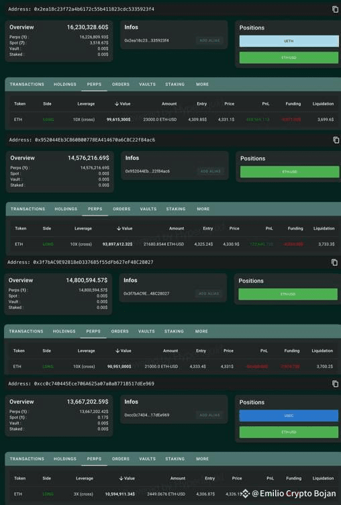This screenshot has height=505, width=341.
Task: Open the MORE menu in the third wallet
Action: coord(201,332)
